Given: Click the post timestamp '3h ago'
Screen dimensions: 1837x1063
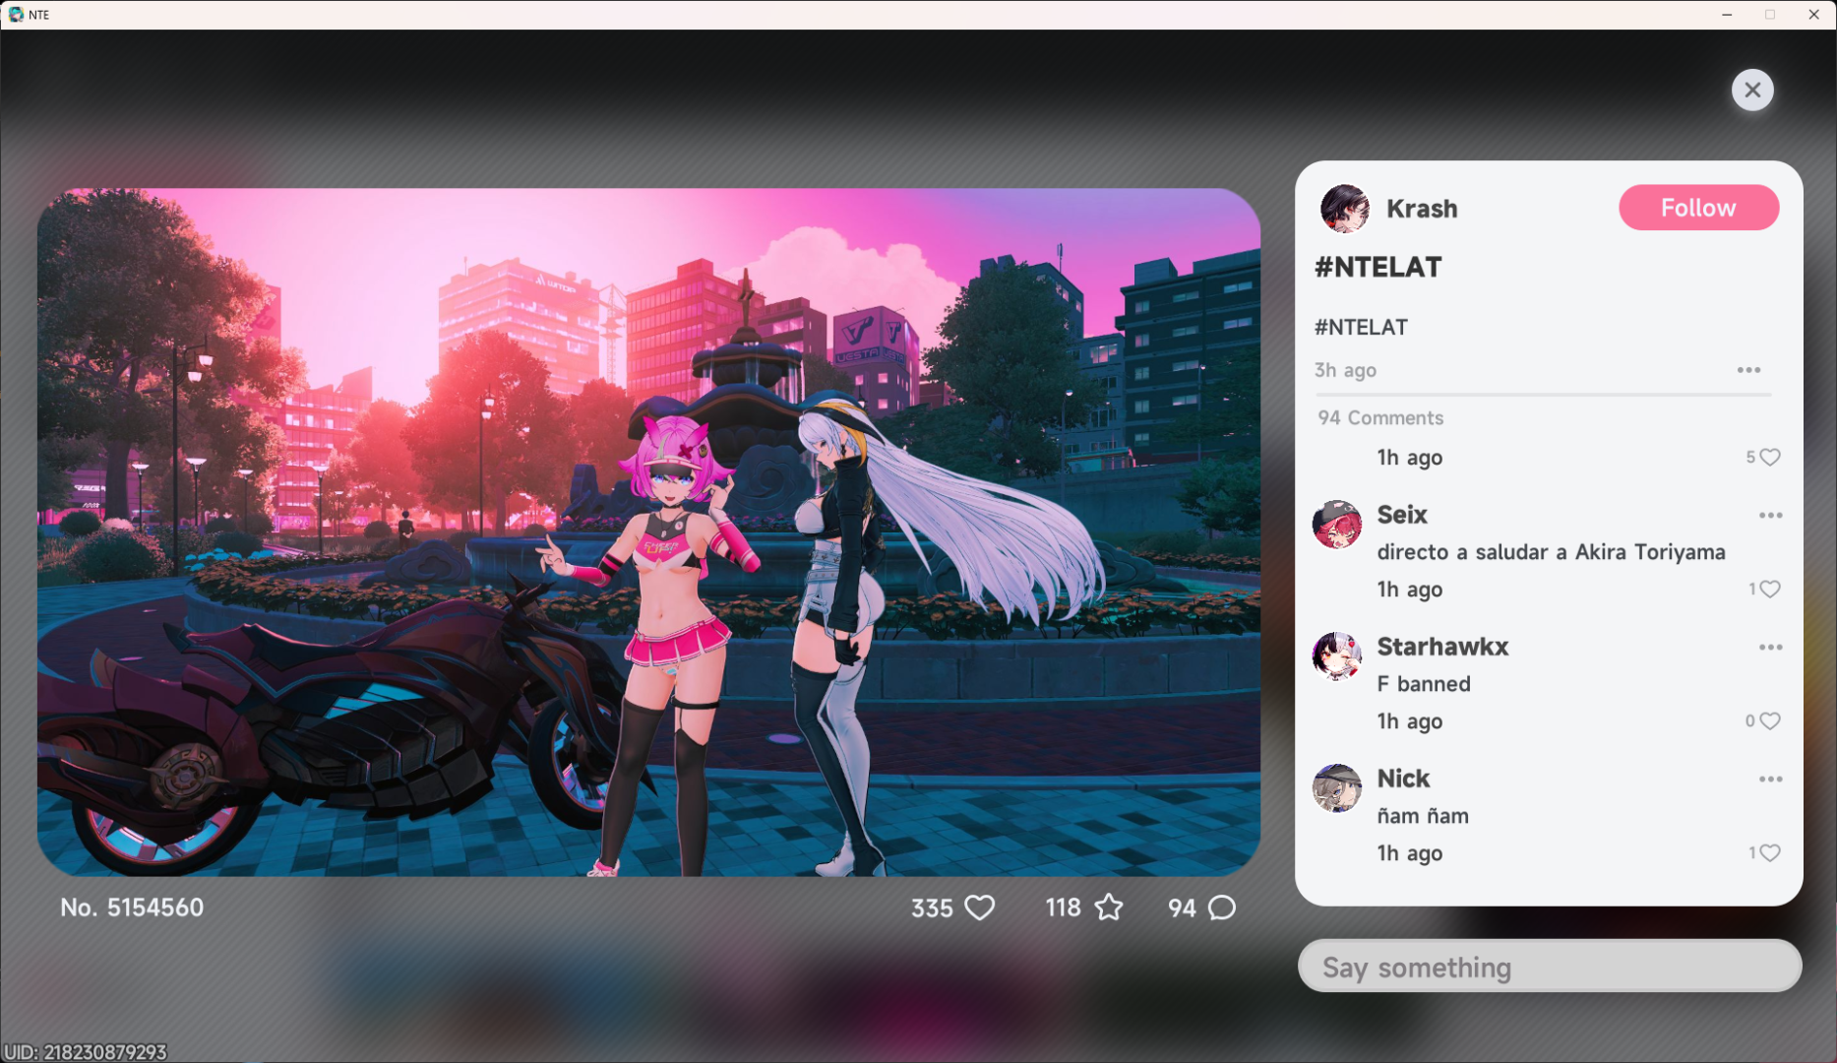Looking at the screenshot, I should [1345, 370].
